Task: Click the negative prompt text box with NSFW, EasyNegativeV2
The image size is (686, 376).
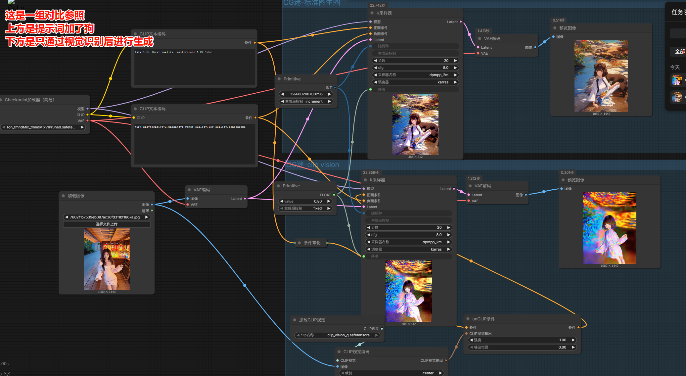Action: point(194,144)
